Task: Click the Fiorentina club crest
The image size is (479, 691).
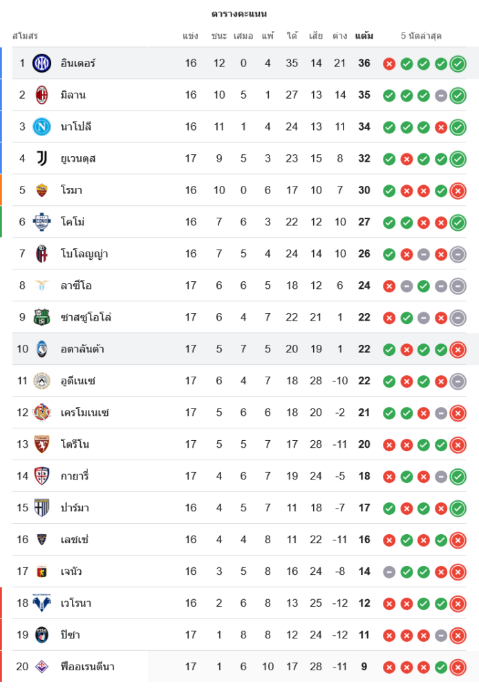Action: pos(42,667)
